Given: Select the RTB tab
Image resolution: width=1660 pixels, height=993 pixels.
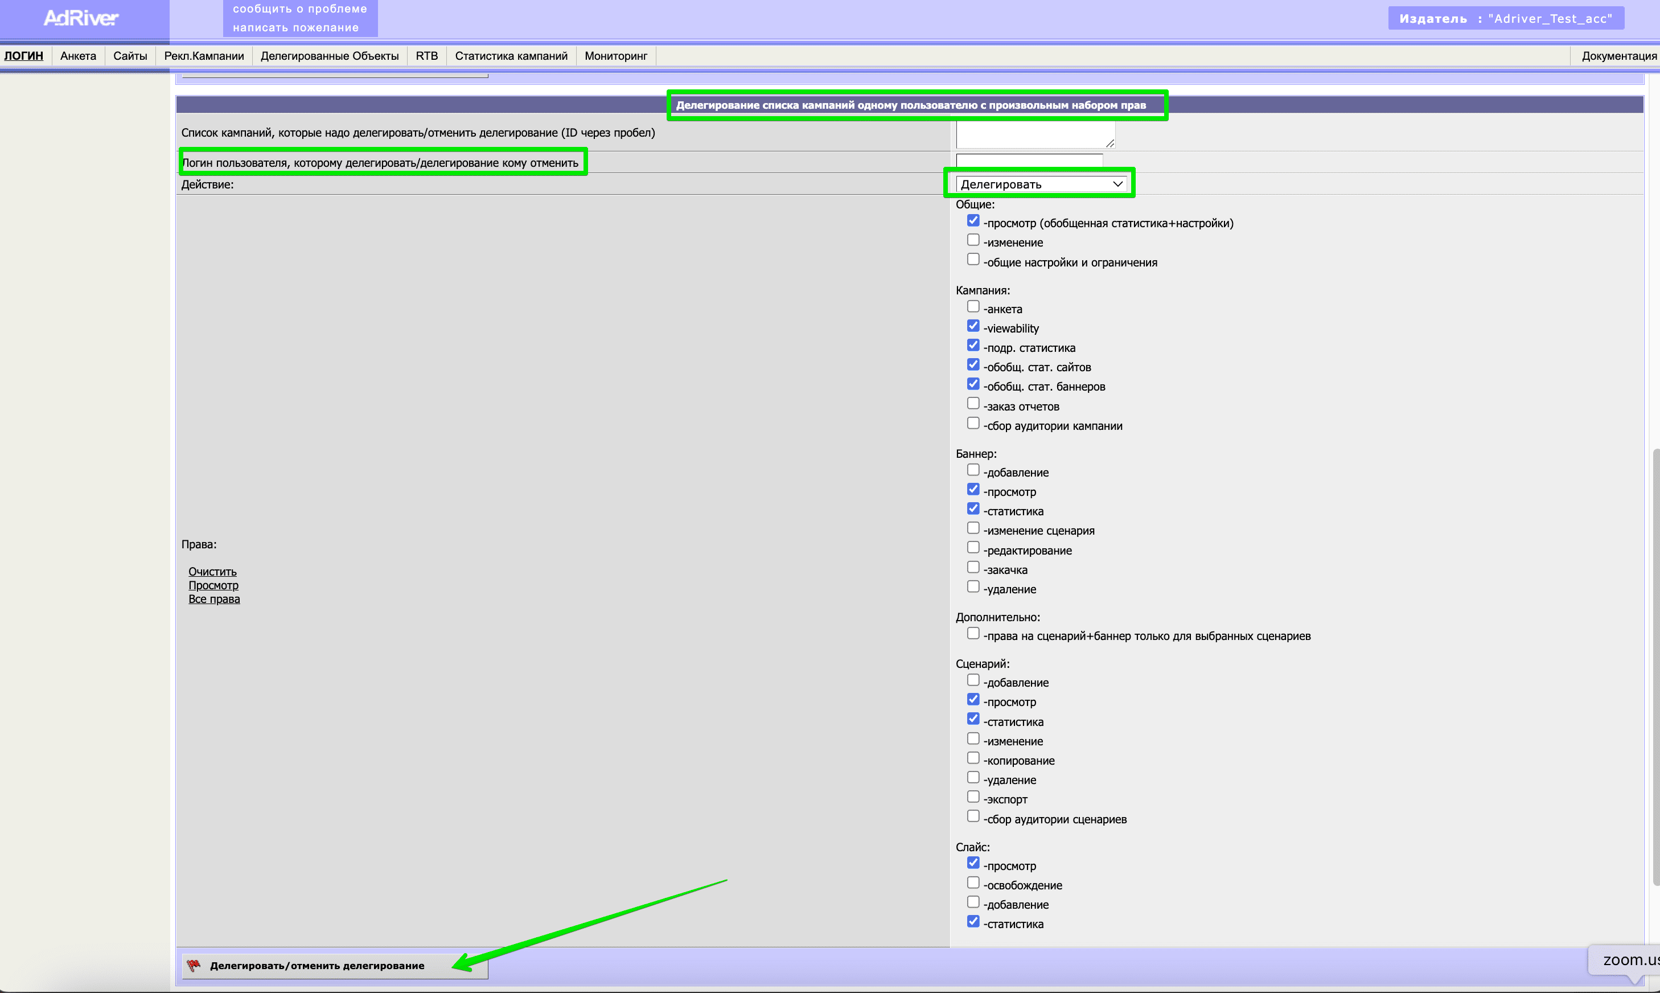Looking at the screenshot, I should (427, 56).
